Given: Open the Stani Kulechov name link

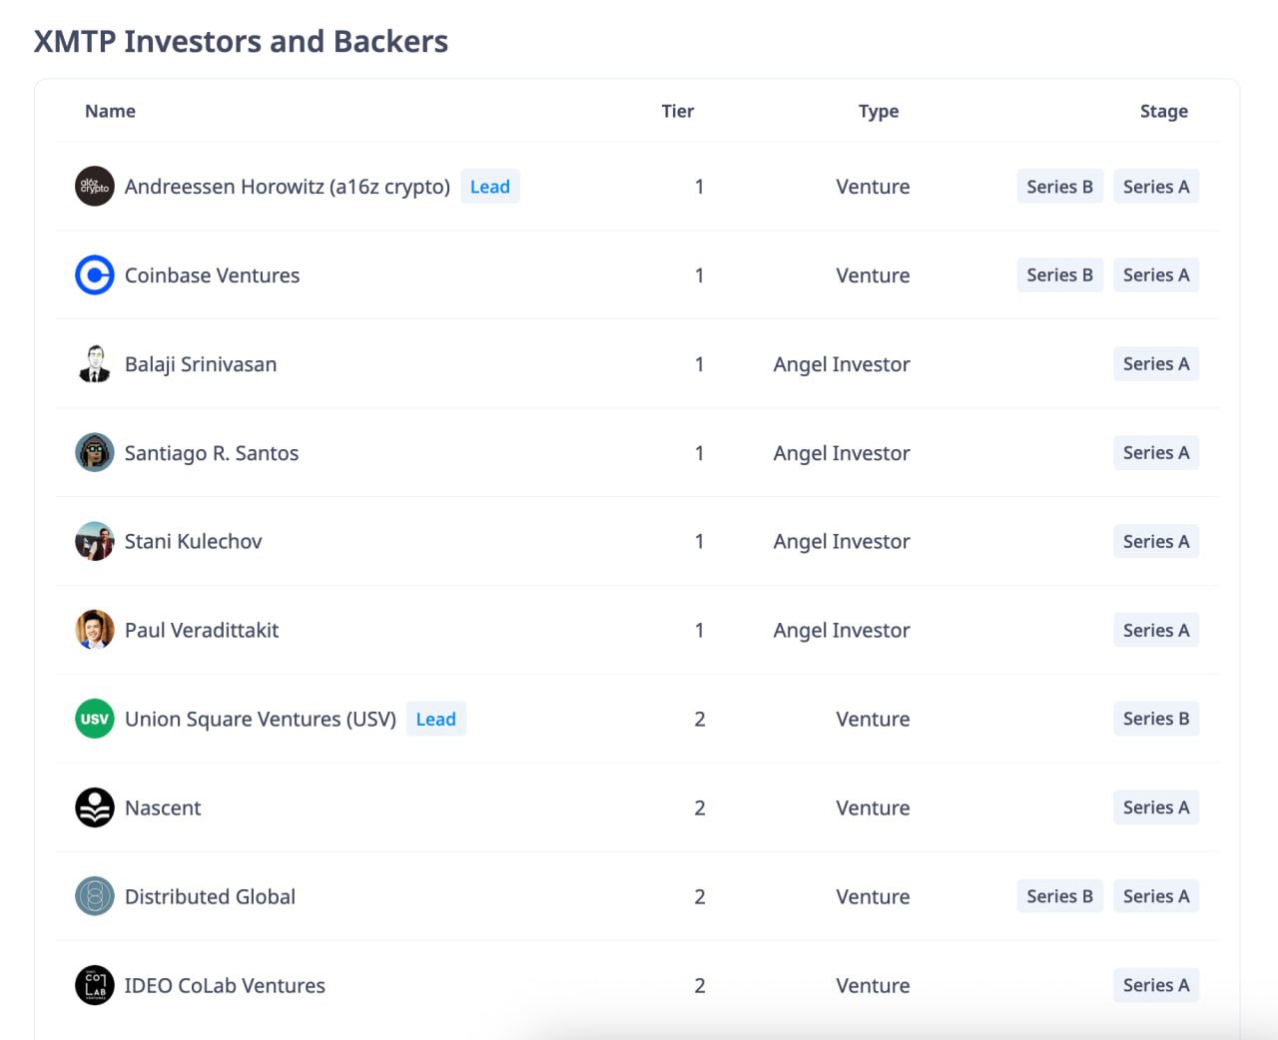Looking at the screenshot, I should [193, 541].
